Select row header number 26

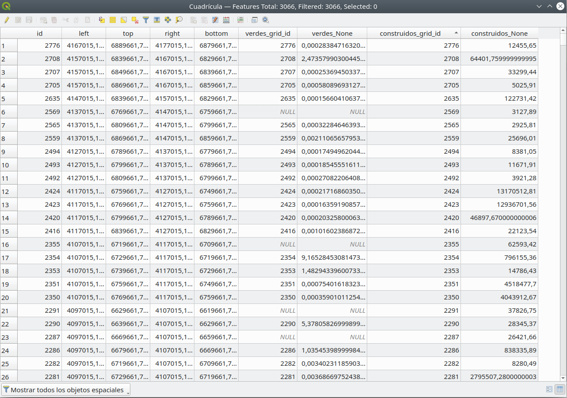9,376
